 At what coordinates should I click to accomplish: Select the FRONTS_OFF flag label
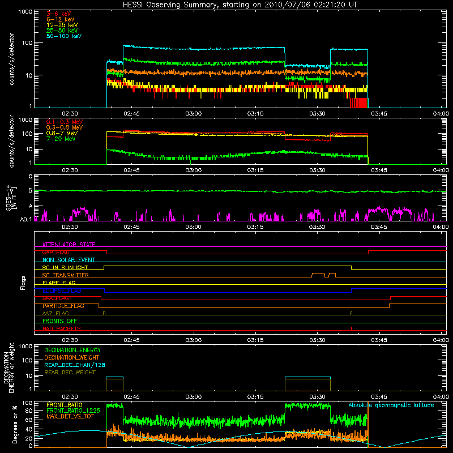[60, 321]
